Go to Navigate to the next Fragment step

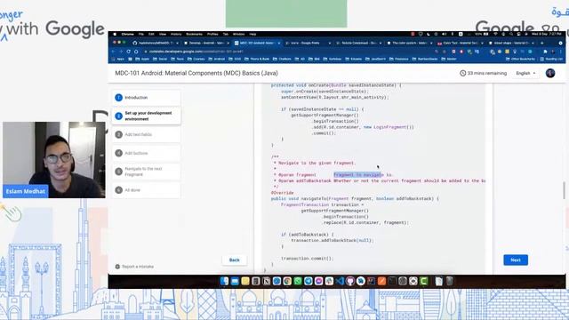[146, 172]
